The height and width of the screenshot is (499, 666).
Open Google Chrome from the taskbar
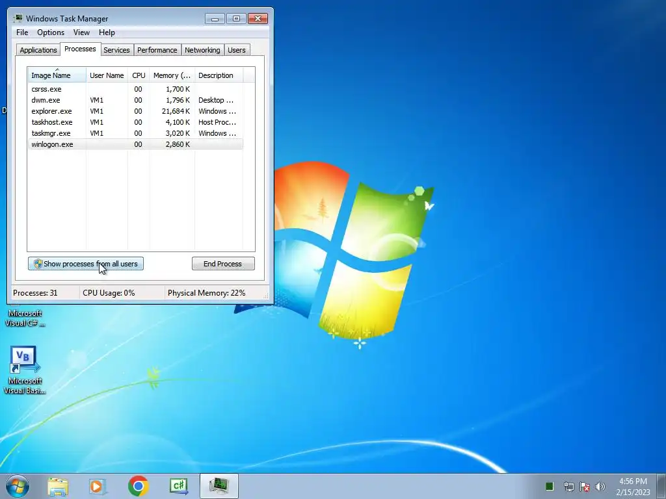coord(138,486)
